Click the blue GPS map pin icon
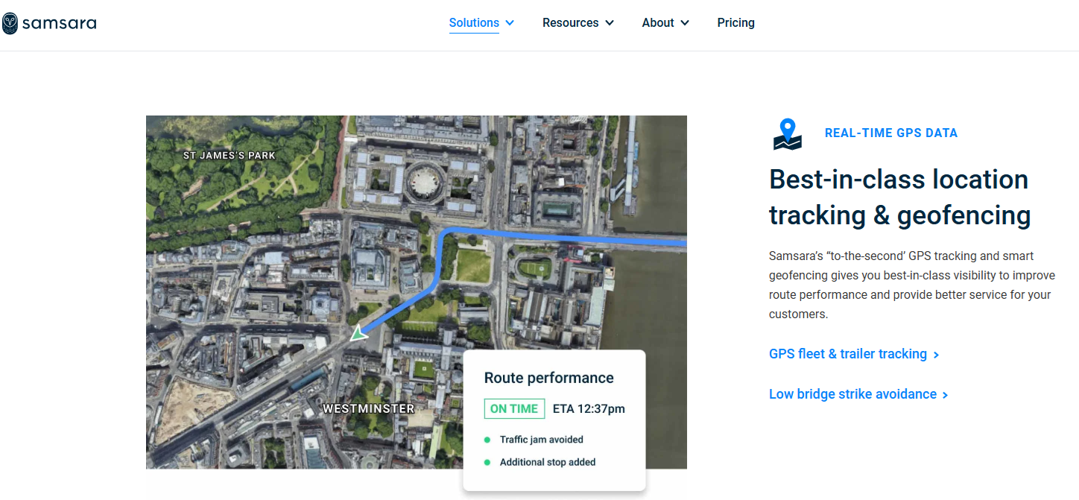The height and width of the screenshot is (500, 1079). tap(787, 134)
